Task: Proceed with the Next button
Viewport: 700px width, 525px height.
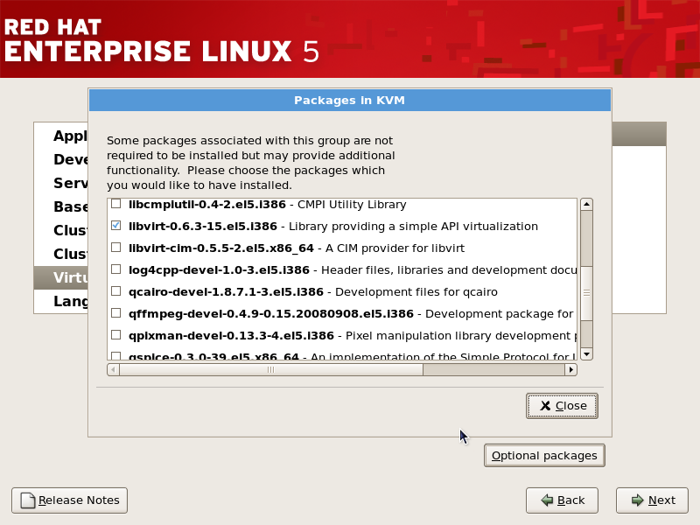Action: 652,500
